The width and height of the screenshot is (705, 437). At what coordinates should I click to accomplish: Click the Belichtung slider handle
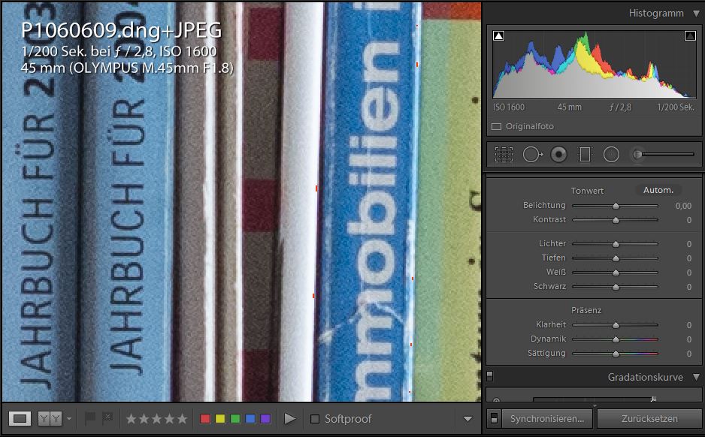[616, 206]
